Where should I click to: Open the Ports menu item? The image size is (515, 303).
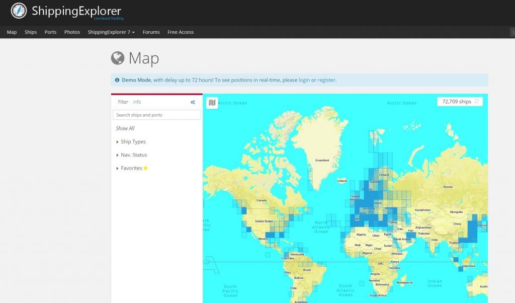(x=51, y=32)
